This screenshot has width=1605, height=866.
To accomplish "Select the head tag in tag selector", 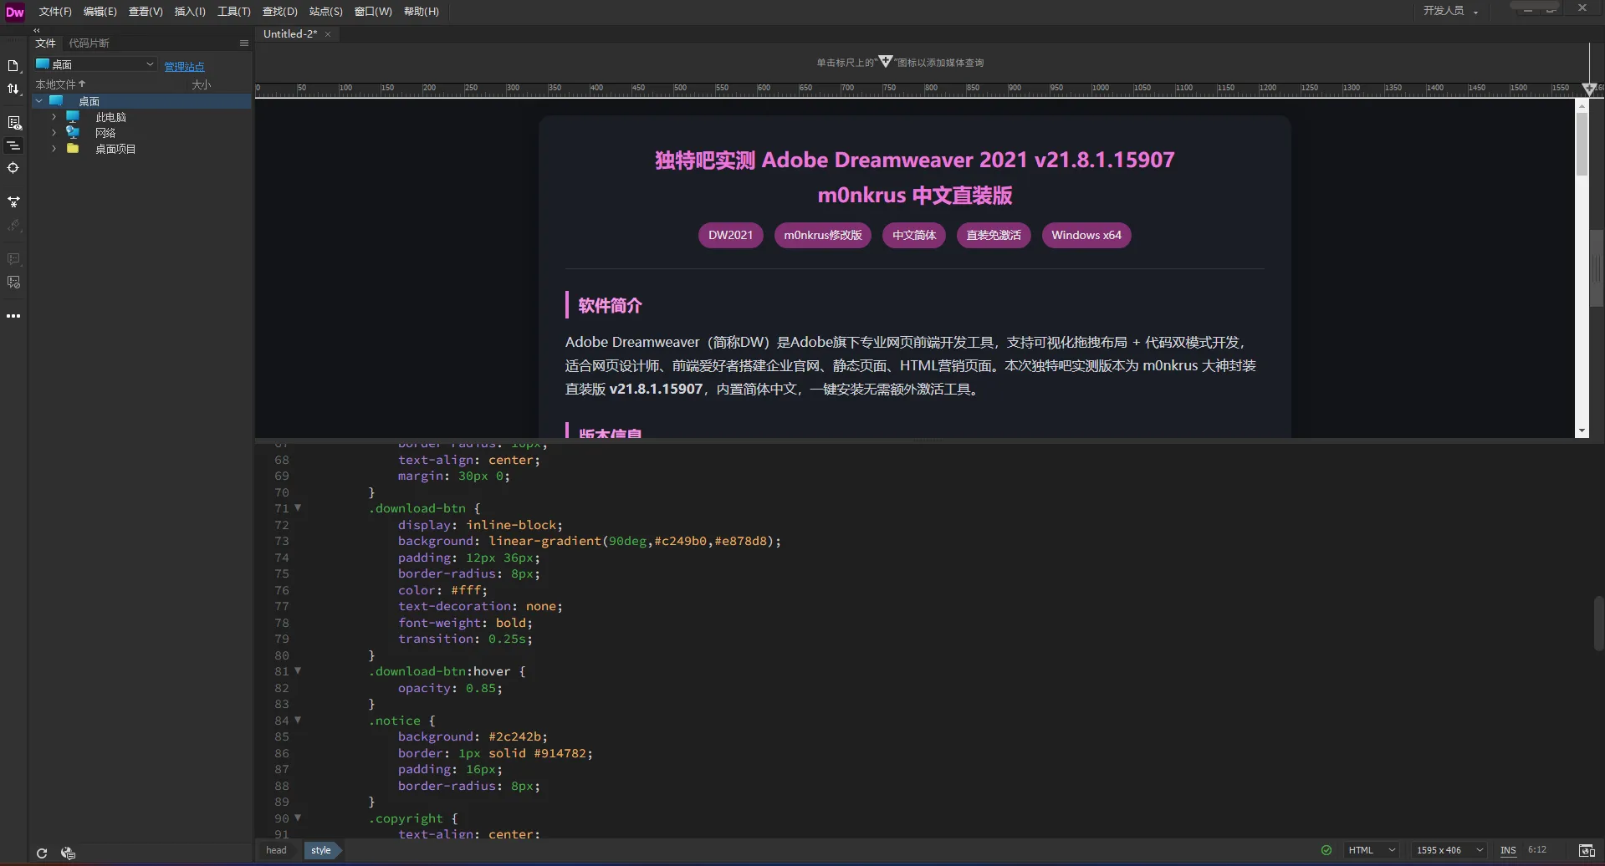I will click(x=276, y=850).
